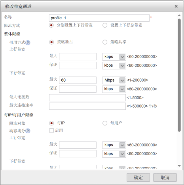
Task: Click the 整体限流 上行带宽 保证 input field
Action: pyautogui.click(x=78, y=65)
